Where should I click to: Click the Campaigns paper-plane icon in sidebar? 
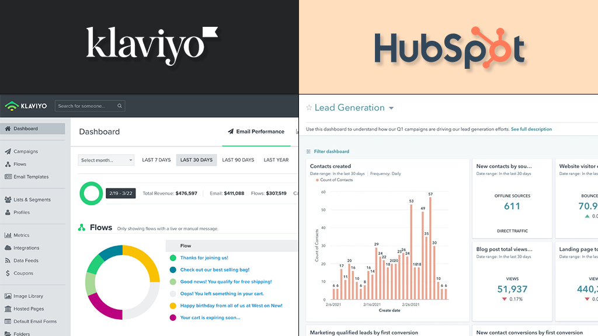(8, 152)
